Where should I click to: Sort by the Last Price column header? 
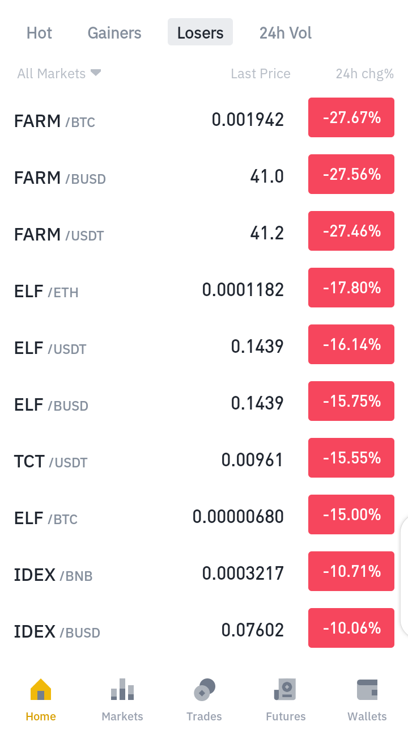[261, 74]
